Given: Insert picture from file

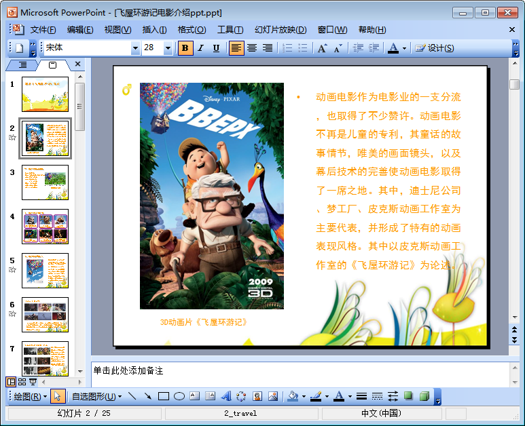Looking at the screenshot, I should click(x=273, y=397).
